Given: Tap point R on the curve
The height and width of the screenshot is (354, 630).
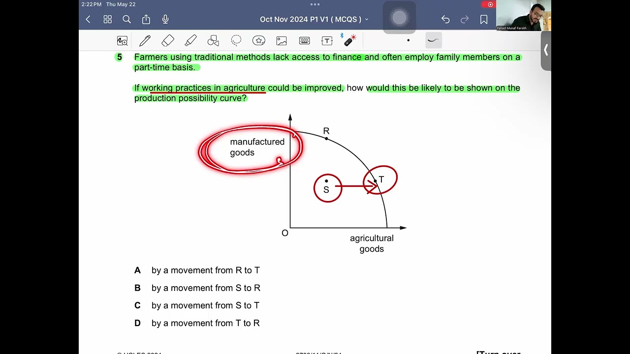Looking at the screenshot, I should (326, 138).
